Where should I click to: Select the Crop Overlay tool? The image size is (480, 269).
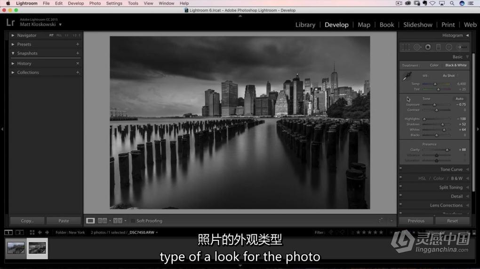click(406, 47)
